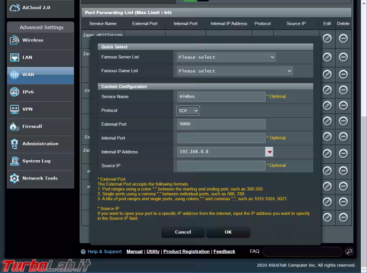
Task: Click the External Port column header
Action: (x=145, y=24)
